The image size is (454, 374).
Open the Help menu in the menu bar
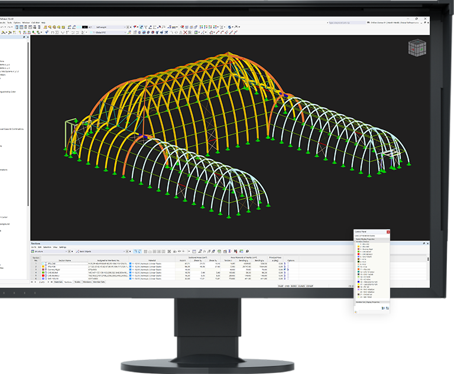click(43, 22)
